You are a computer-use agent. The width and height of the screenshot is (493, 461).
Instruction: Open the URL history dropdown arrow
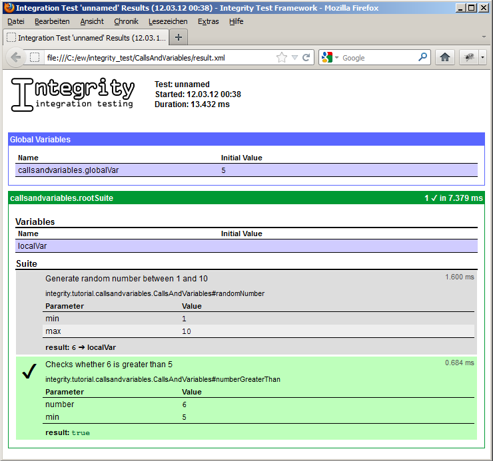pyautogui.click(x=294, y=58)
